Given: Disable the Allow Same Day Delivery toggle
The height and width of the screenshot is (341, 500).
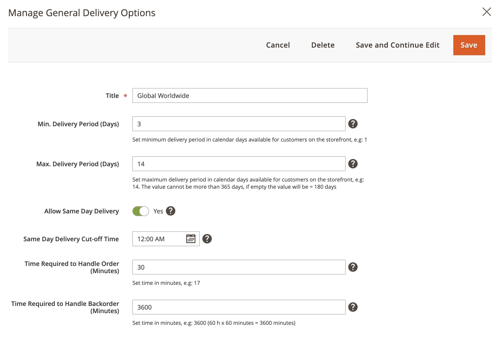Looking at the screenshot, I should (140, 211).
